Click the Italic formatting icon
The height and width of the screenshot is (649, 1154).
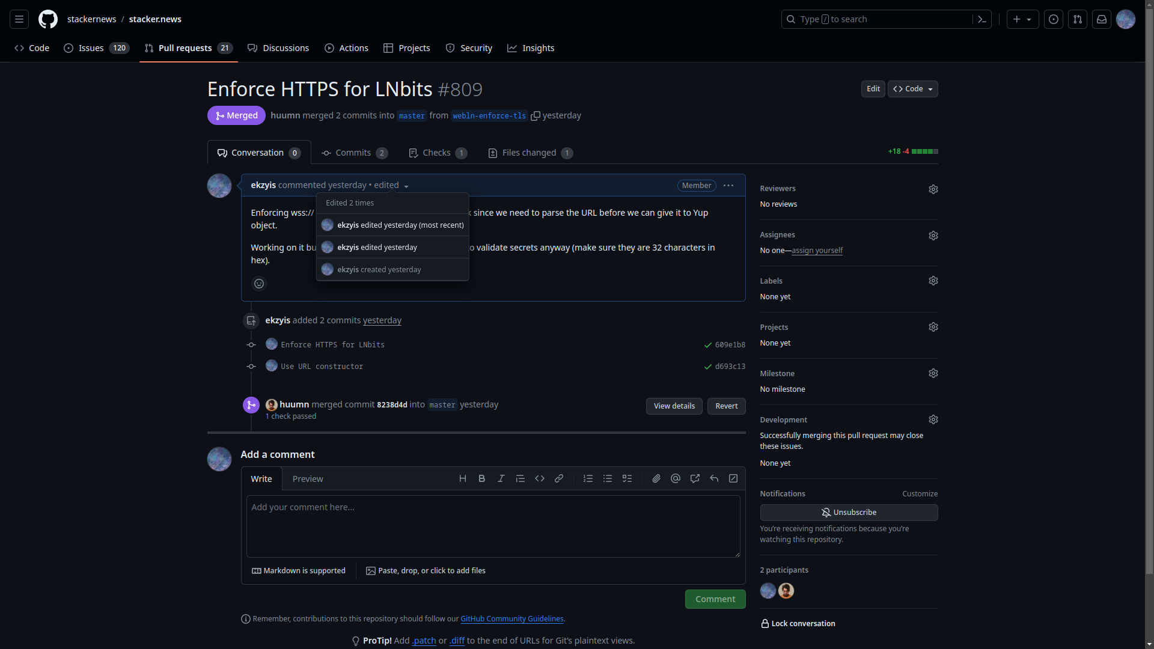click(501, 479)
